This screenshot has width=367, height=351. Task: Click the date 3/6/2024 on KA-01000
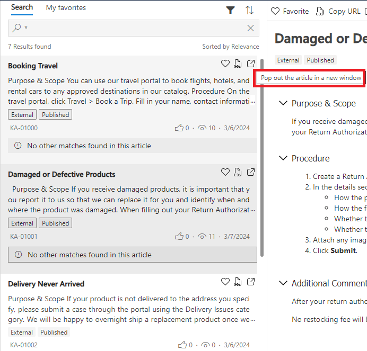[x=237, y=128]
